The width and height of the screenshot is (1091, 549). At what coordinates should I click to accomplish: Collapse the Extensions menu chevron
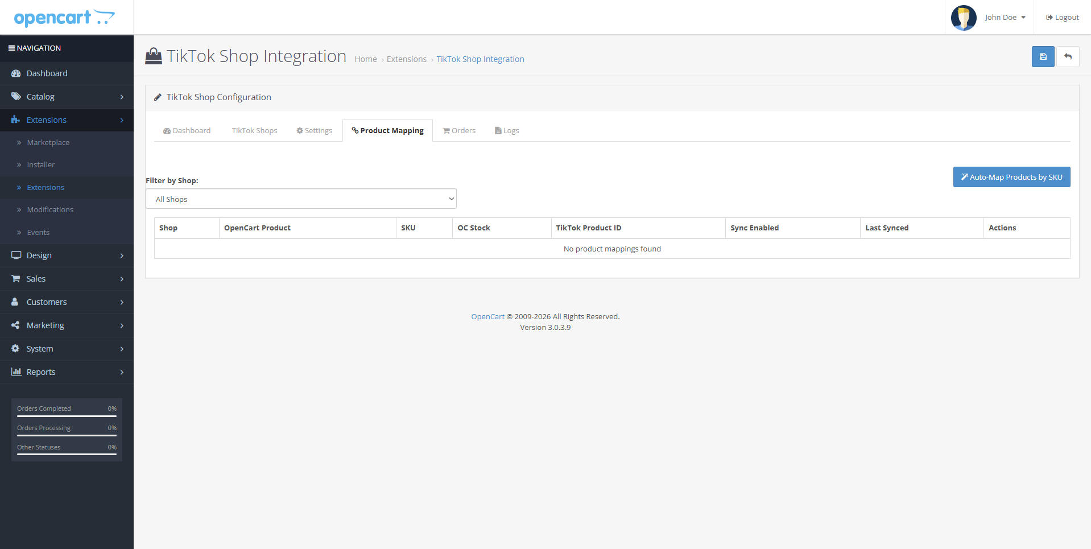tap(122, 121)
